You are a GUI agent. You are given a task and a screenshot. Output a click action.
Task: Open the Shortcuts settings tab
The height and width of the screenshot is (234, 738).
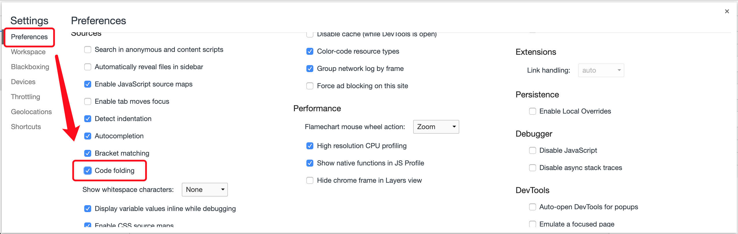point(26,127)
